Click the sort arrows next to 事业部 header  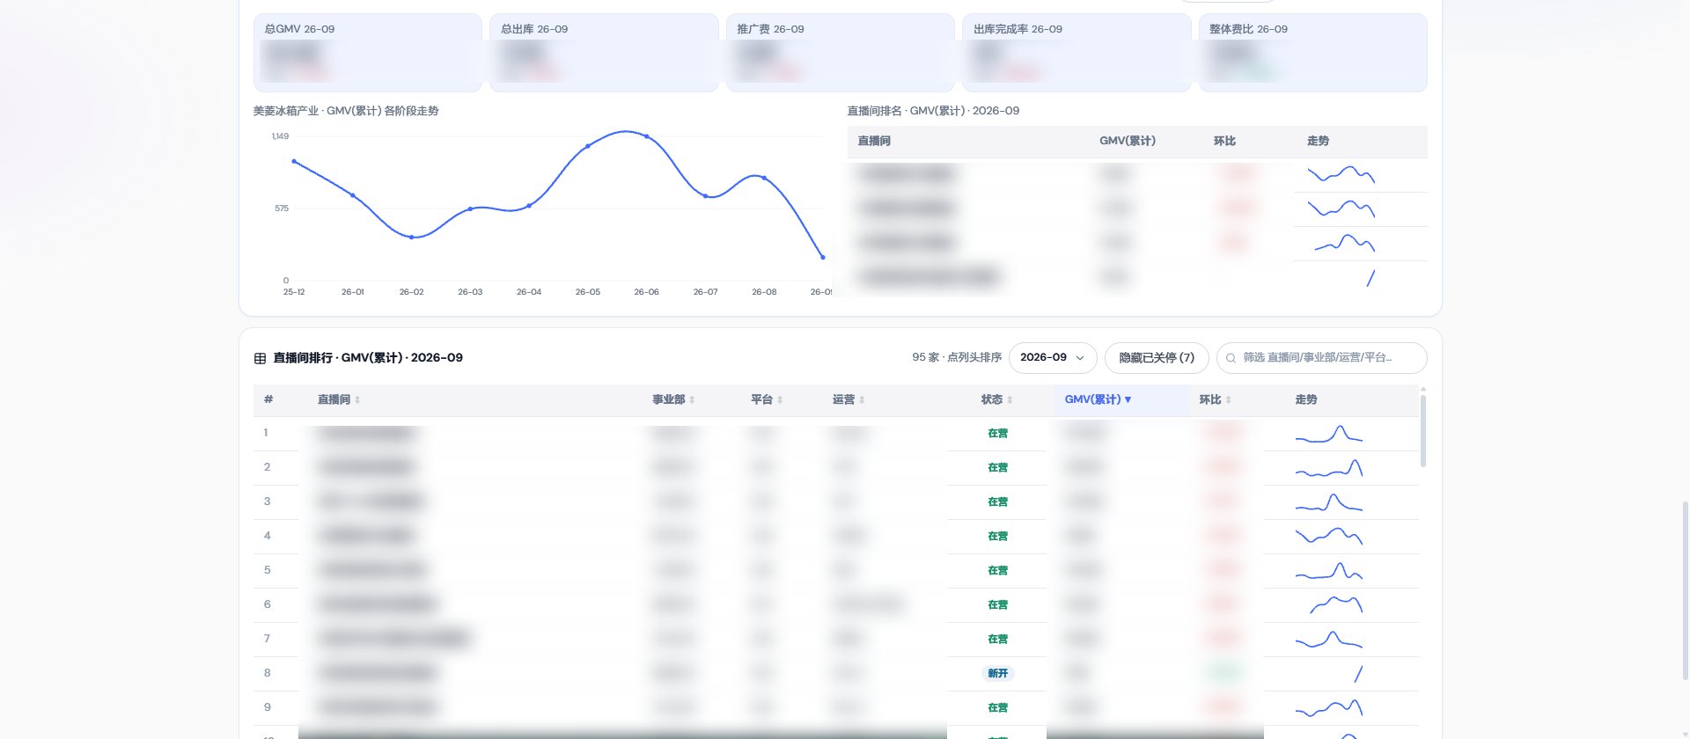click(692, 400)
